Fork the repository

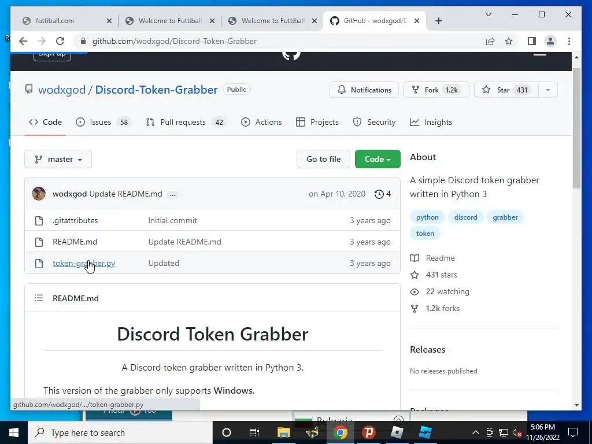click(x=436, y=90)
